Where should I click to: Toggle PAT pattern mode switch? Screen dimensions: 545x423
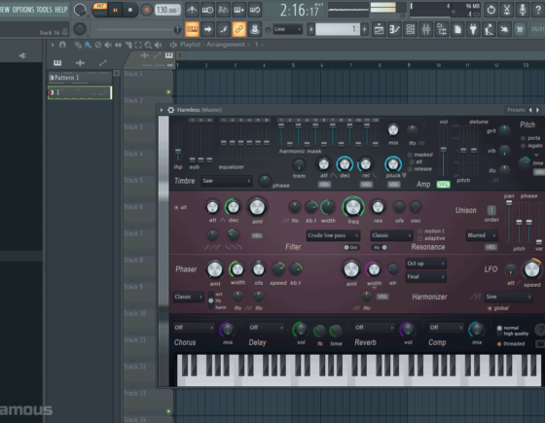tap(100, 6)
